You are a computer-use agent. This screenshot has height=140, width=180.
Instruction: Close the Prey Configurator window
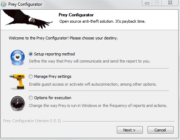(x=170, y=3)
